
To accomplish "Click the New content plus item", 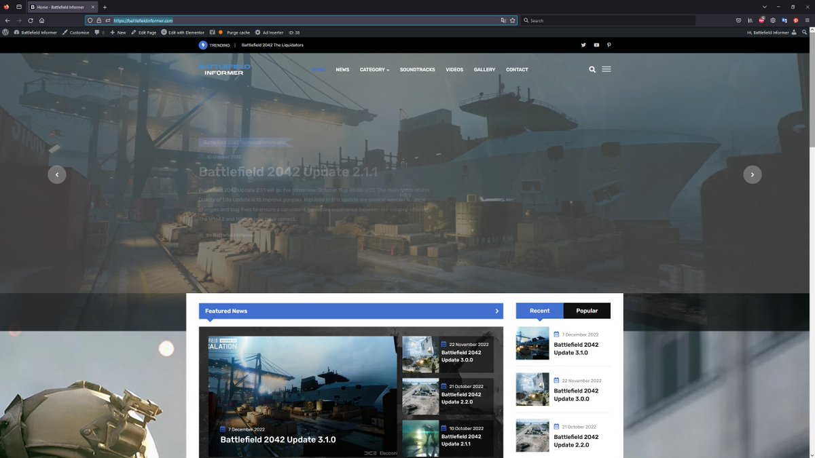I will [117, 32].
